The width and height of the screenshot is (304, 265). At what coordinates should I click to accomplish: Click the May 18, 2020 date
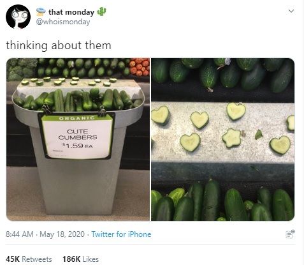pos(62,234)
